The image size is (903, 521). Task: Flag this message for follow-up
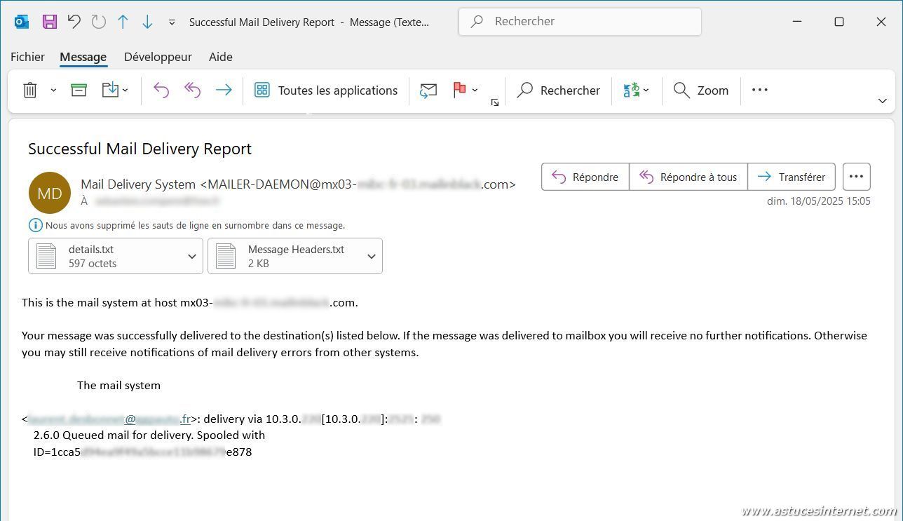pos(459,90)
